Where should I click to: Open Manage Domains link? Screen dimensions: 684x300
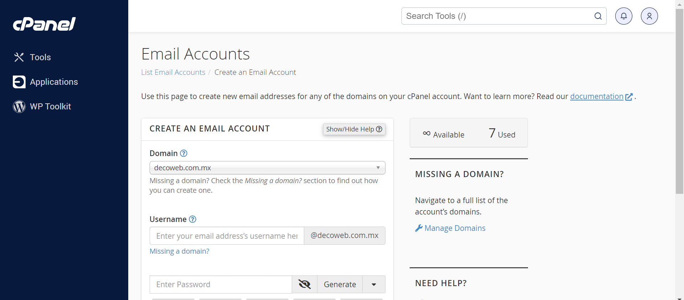455,228
